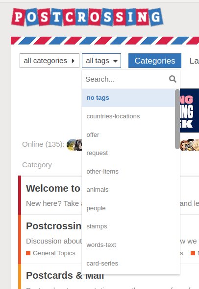Pick the offer tag

[128, 135]
